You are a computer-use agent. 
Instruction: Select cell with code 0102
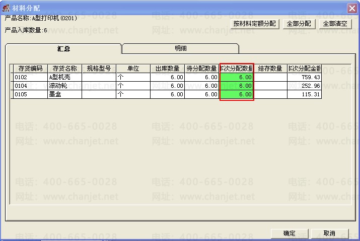pyautogui.click(x=31, y=77)
